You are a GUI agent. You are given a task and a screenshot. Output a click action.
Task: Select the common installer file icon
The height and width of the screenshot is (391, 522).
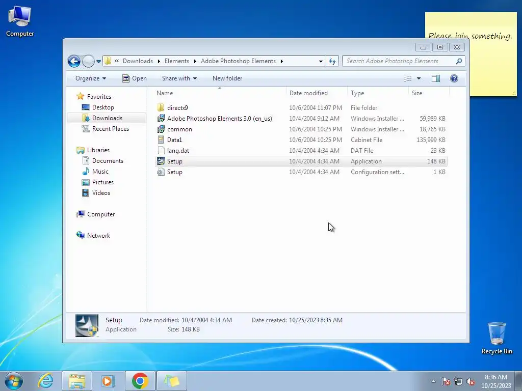(x=161, y=129)
